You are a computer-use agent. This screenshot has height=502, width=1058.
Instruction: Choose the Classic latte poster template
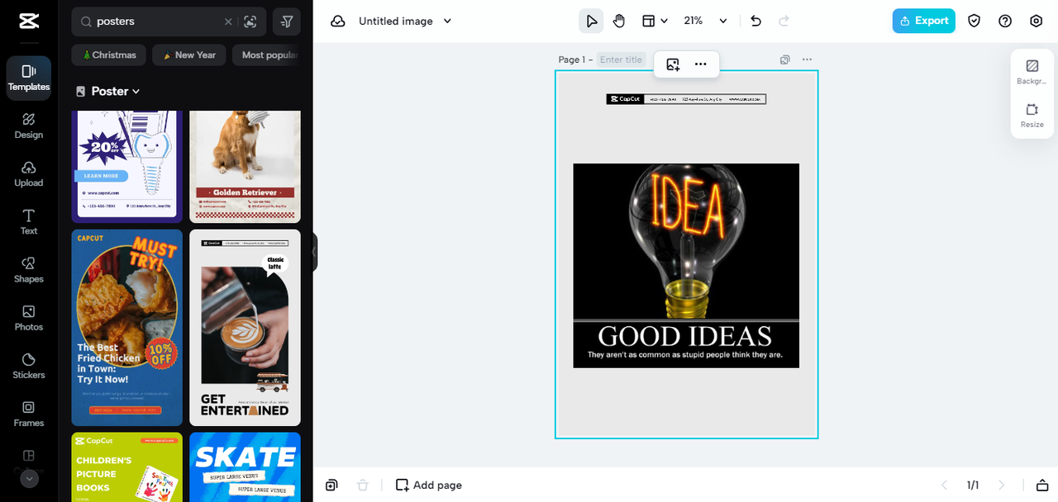245,328
